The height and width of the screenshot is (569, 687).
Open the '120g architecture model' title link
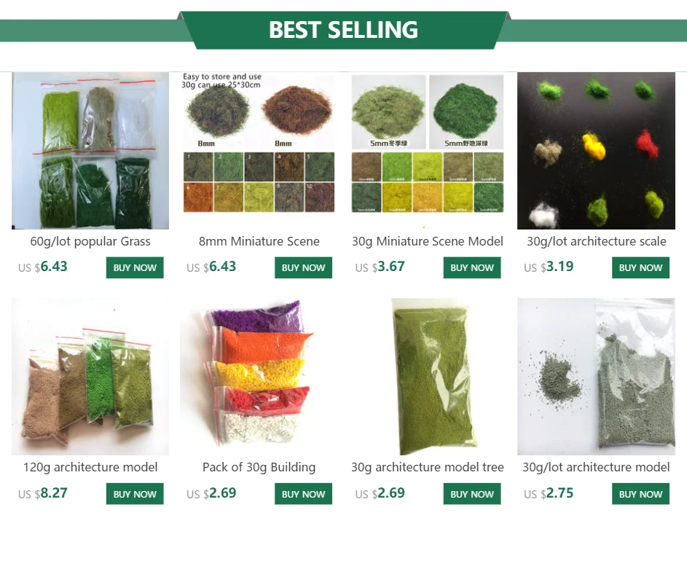(x=90, y=468)
